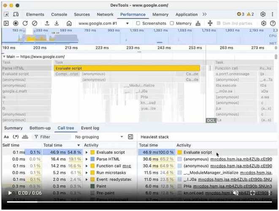Open the Application panel tab

point(187,14)
